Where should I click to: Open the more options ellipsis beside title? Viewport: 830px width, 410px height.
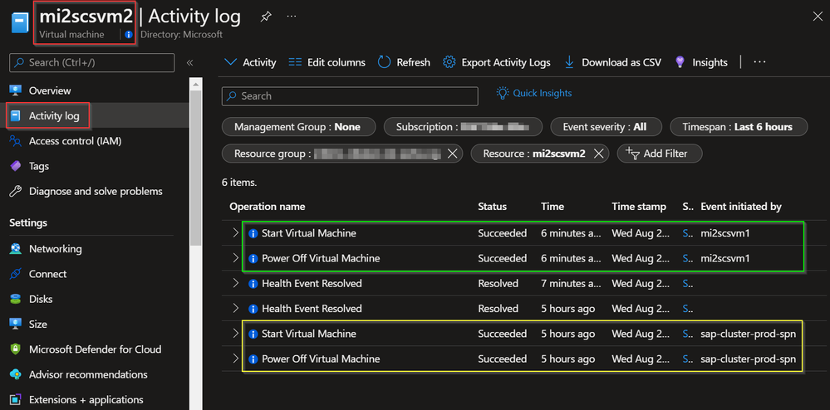click(292, 17)
